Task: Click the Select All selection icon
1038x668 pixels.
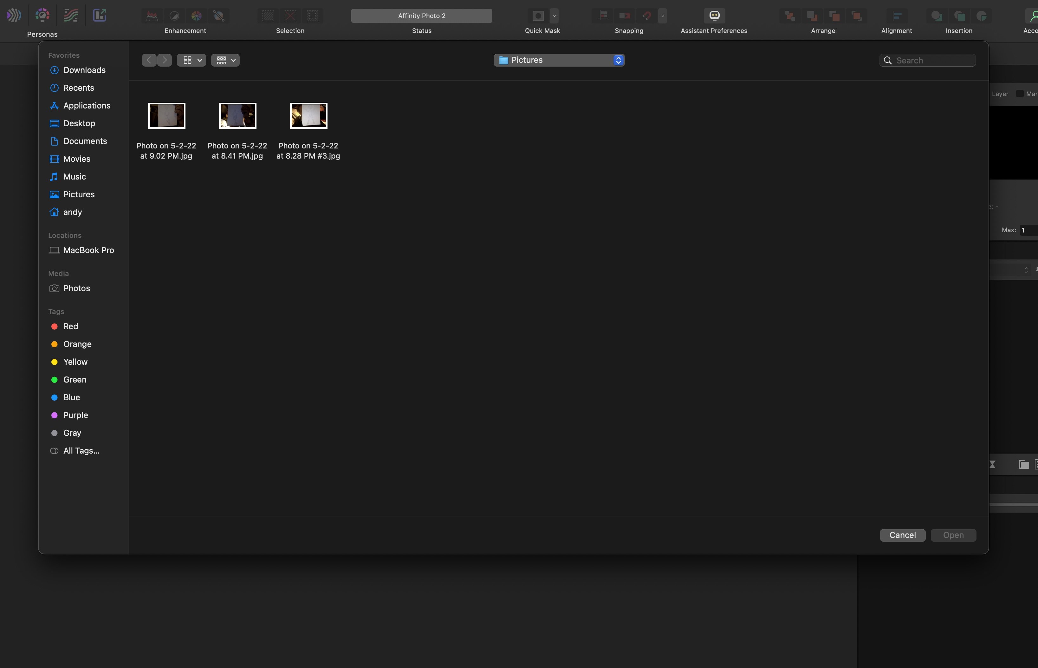Action: point(268,16)
